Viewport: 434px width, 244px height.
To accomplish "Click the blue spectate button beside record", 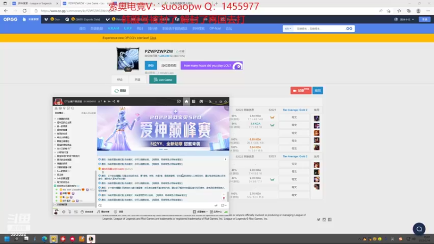I will [317, 91].
